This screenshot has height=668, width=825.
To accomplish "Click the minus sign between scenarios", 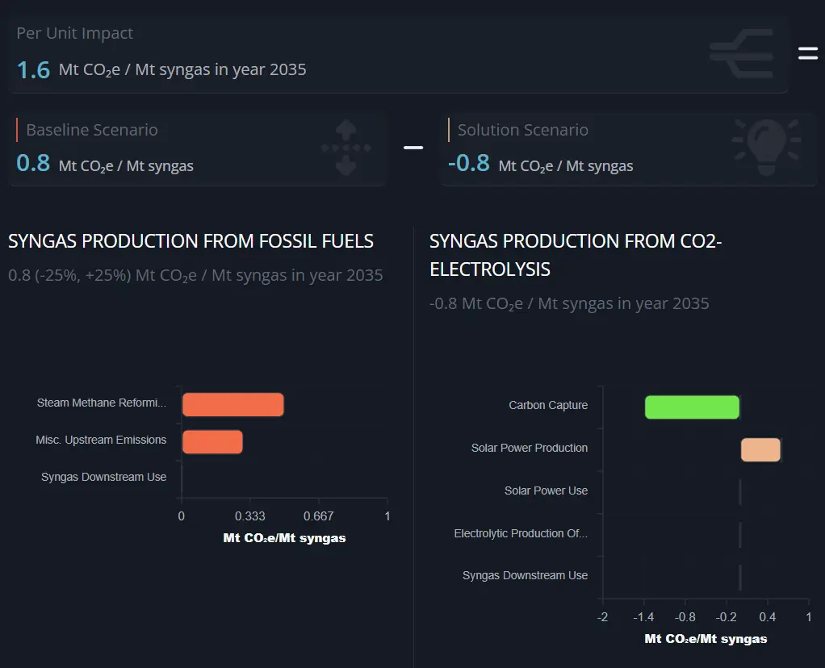I will 413,148.
